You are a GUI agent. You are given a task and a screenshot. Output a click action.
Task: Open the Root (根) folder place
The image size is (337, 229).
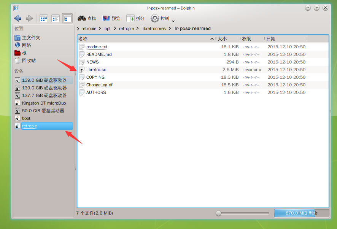pos(24,53)
